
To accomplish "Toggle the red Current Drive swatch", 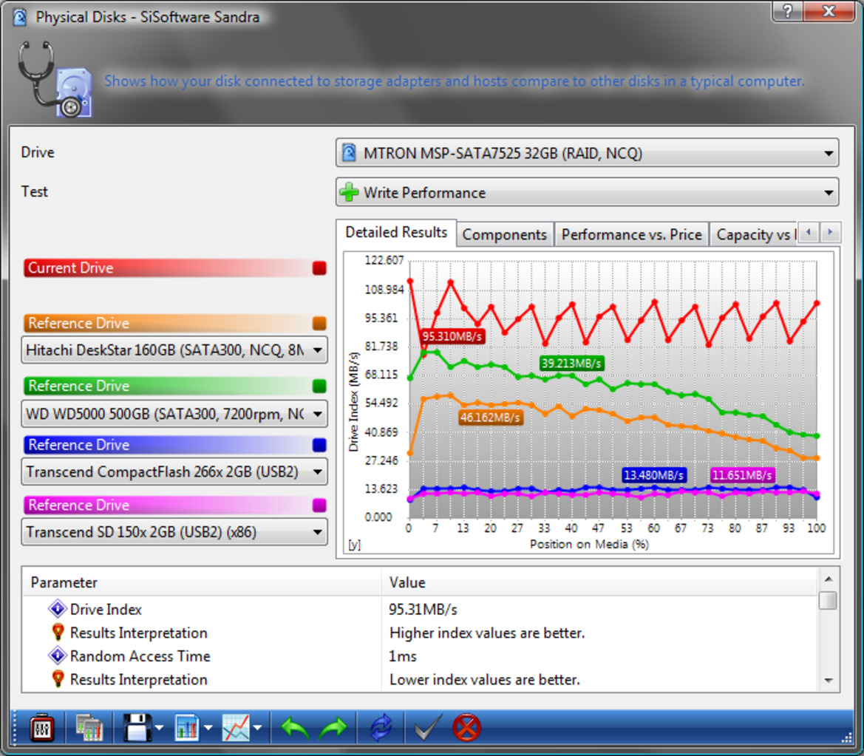I will 319,268.
